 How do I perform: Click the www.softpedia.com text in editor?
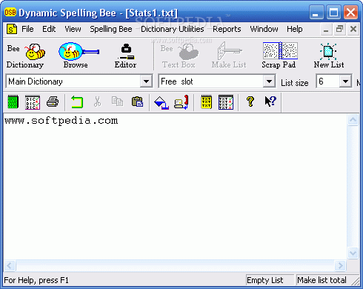coord(61,121)
